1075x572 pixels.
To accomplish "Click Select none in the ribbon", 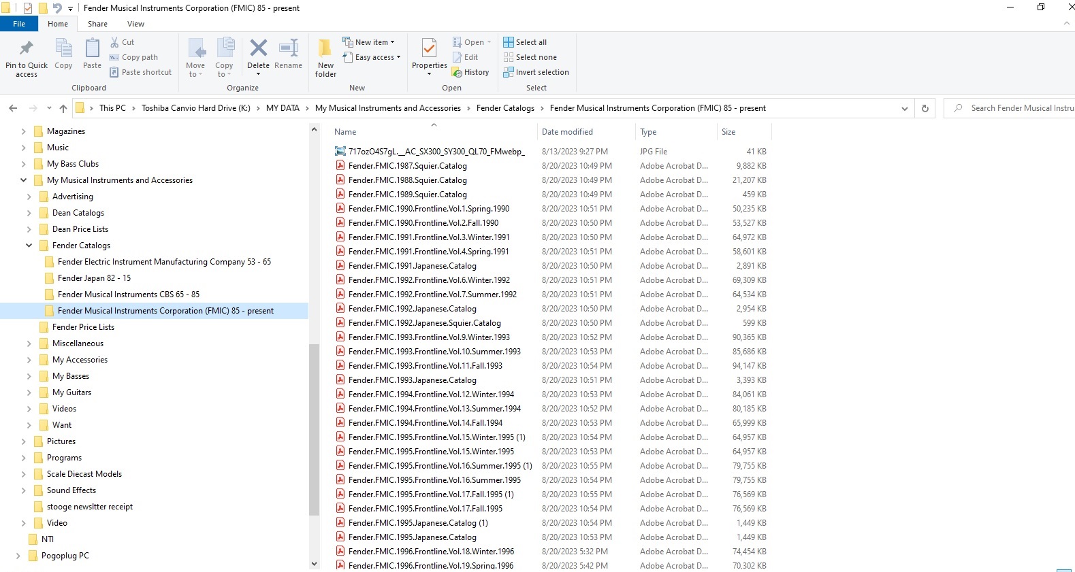I will coord(530,57).
